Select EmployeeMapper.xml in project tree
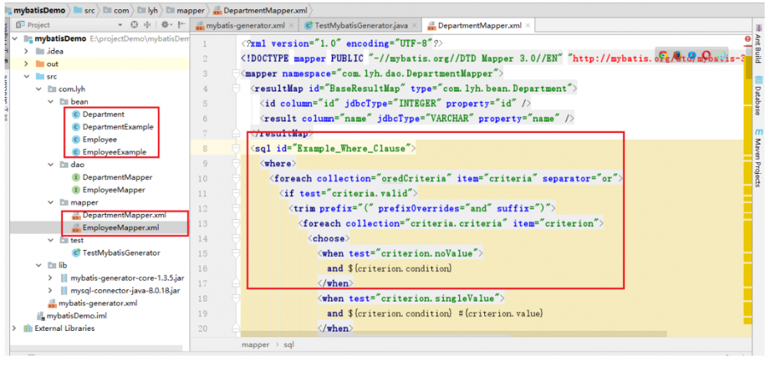 (x=120, y=228)
